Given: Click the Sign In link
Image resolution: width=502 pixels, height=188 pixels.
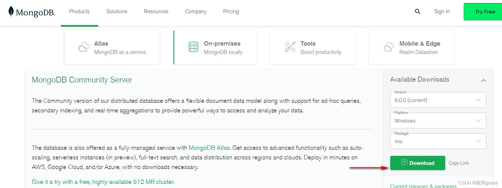Looking at the screenshot, I should (442, 12).
